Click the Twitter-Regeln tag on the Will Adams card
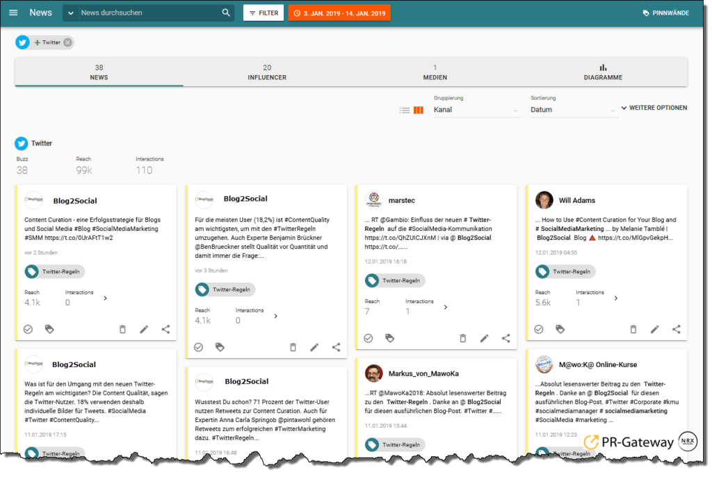The width and height of the screenshot is (712, 477). [565, 272]
